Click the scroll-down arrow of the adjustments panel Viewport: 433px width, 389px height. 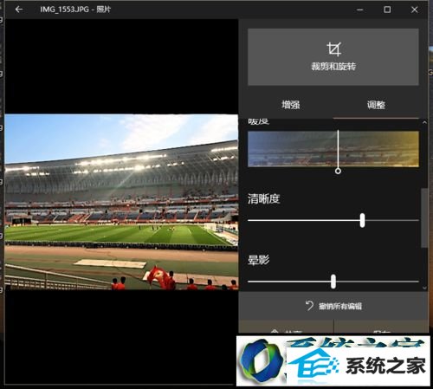[x=424, y=288]
